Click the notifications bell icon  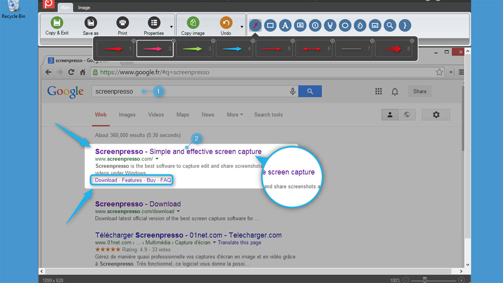click(x=395, y=91)
